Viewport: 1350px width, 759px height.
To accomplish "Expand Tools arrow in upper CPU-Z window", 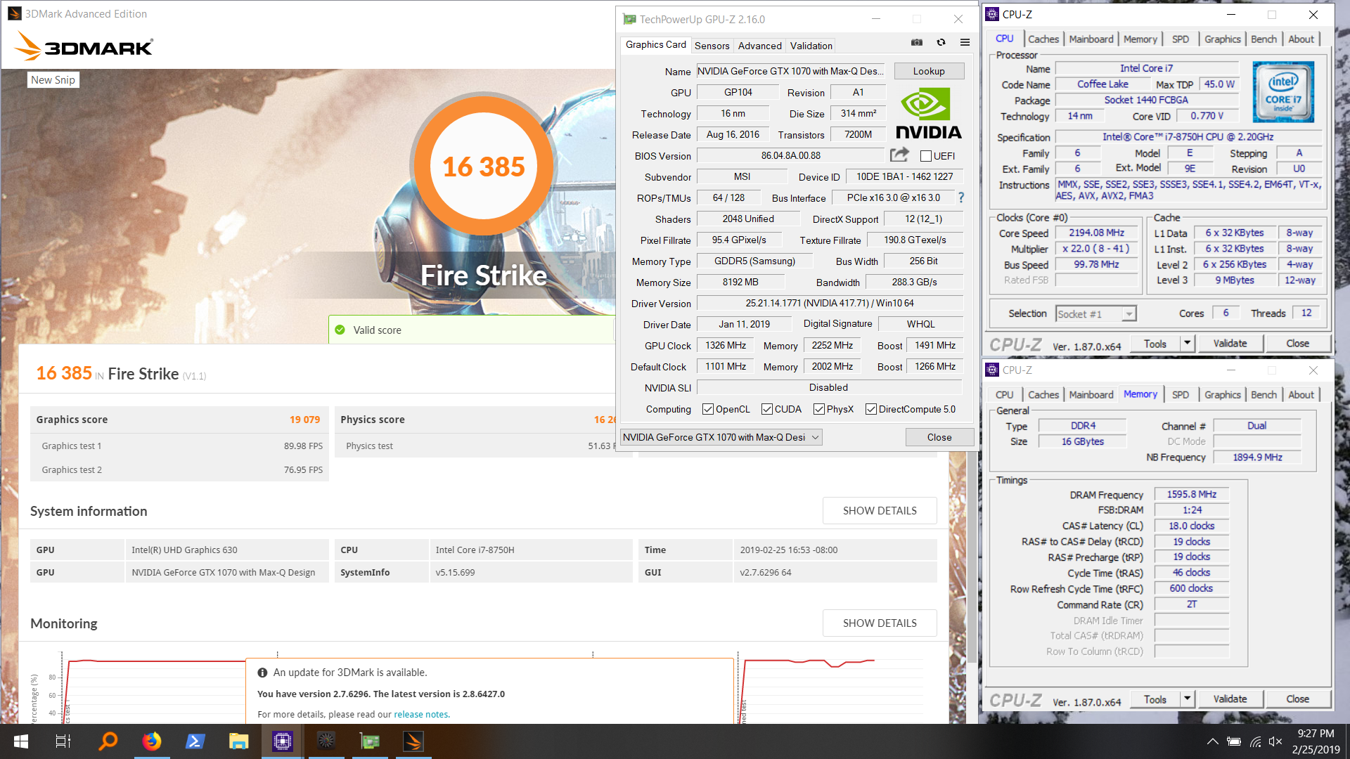I will click(1188, 344).
